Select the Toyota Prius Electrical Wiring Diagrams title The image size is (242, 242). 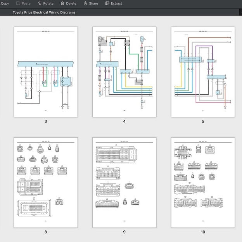44,12
